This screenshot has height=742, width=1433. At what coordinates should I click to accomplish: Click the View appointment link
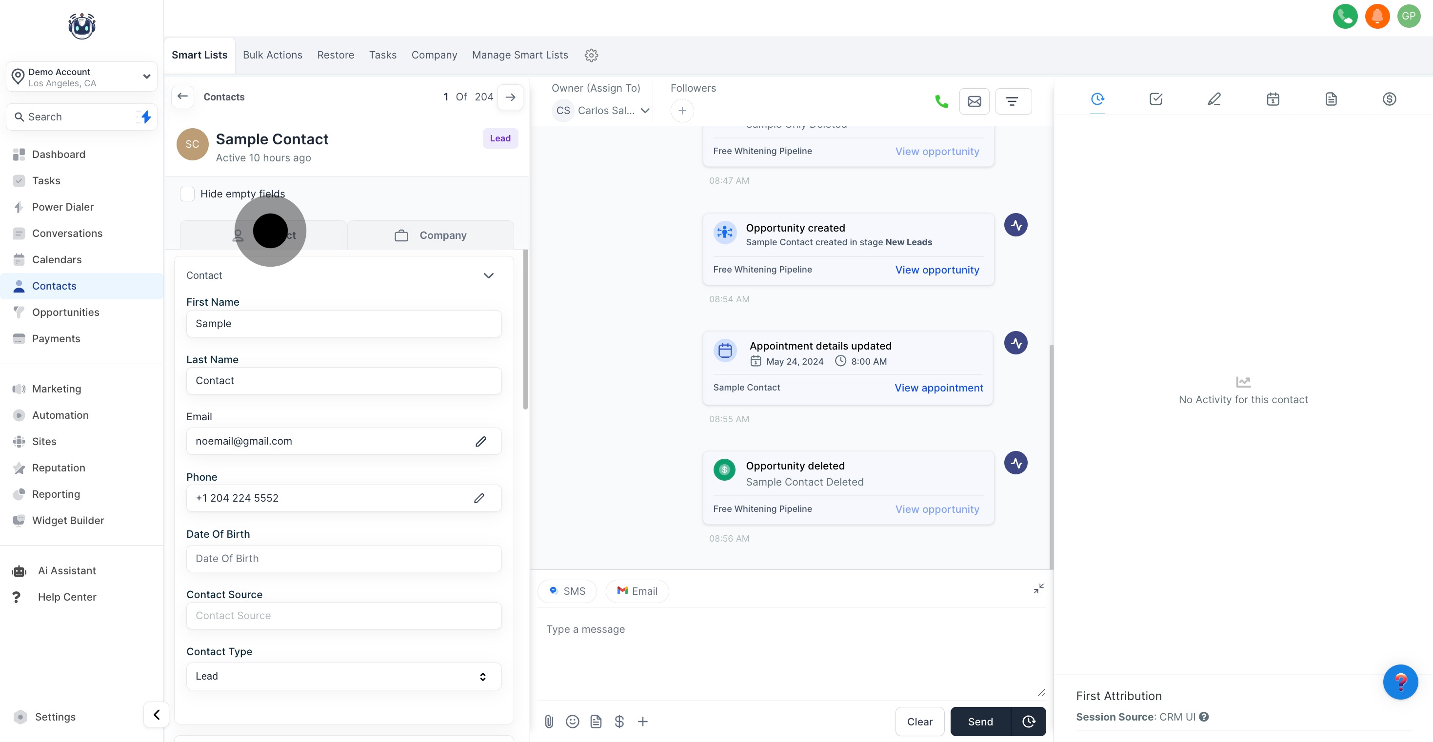938,388
